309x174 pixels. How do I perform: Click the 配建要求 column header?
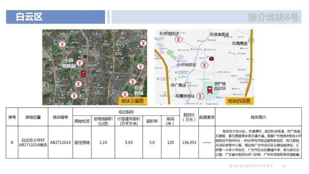[207, 117]
